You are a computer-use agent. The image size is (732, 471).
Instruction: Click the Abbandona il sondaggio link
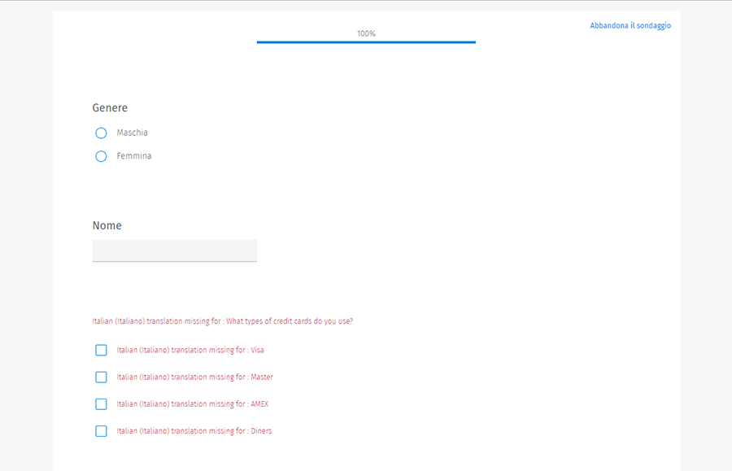(x=630, y=26)
